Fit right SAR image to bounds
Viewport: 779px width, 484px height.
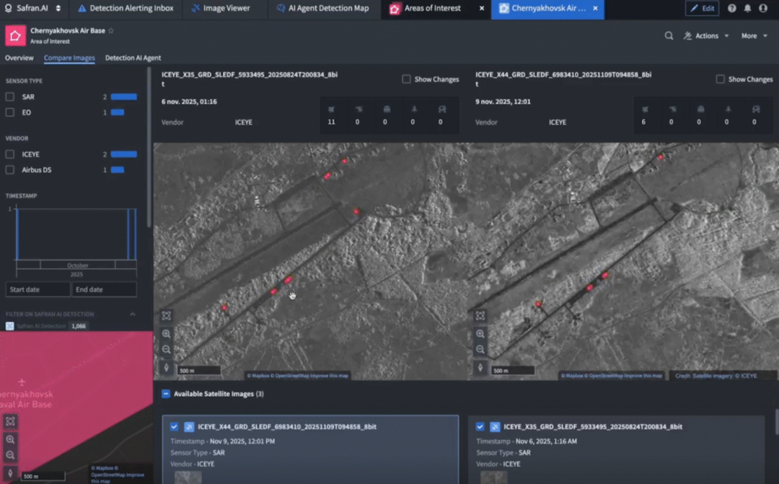480,315
